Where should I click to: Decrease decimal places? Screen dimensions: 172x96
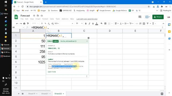click(x=49, y=23)
